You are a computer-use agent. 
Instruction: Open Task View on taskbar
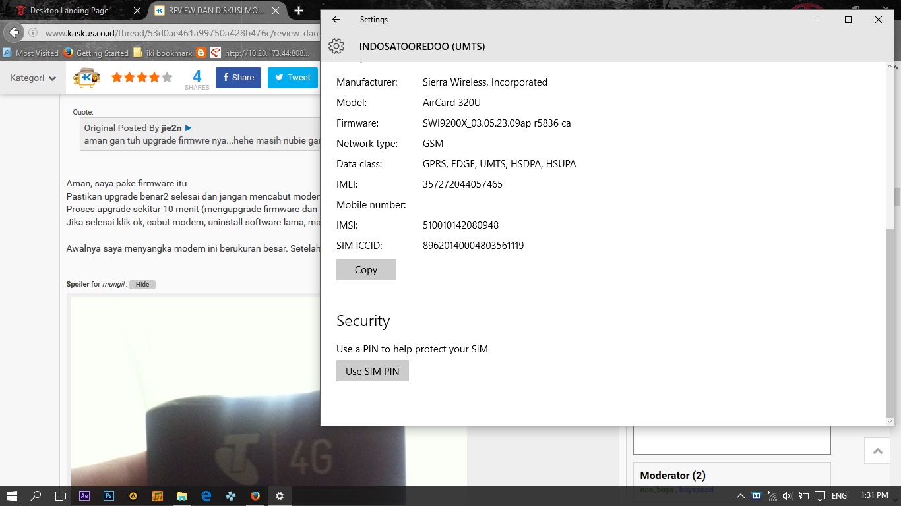59,496
